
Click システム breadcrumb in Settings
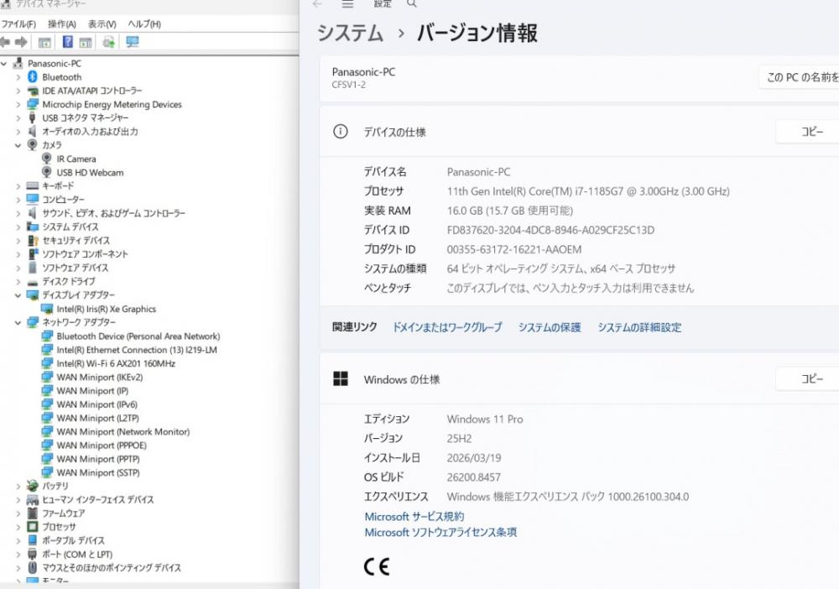(351, 33)
